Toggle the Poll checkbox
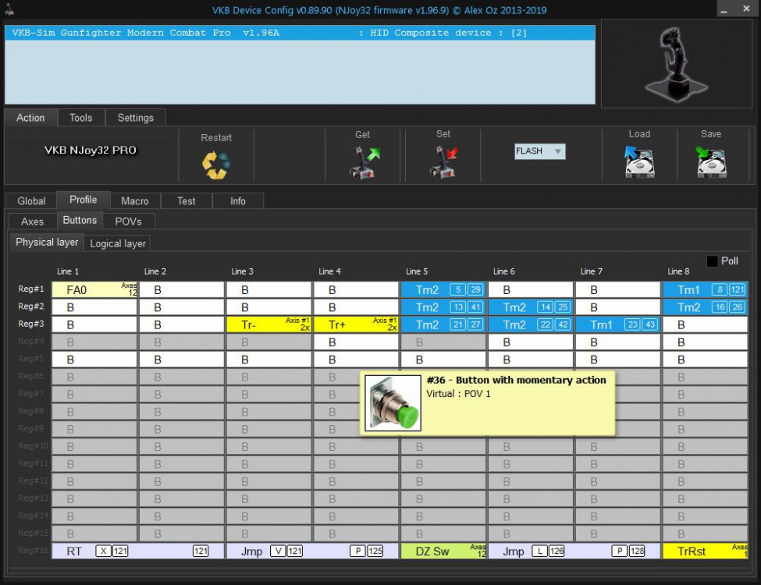Image resolution: width=761 pixels, height=585 pixels. (712, 261)
